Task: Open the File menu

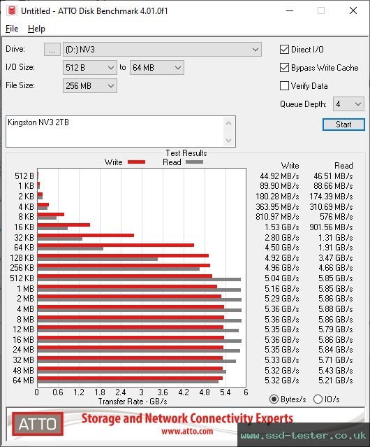Action: [x=12, y=29]
